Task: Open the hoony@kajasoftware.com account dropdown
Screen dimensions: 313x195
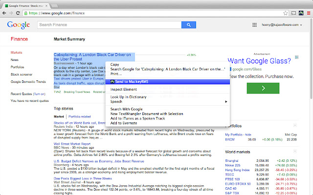Action: pos(282,25)
